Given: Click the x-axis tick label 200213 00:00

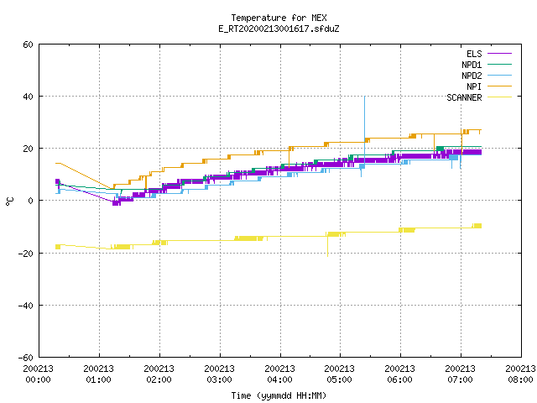Looking at the screenshot, I should point(39,374).
